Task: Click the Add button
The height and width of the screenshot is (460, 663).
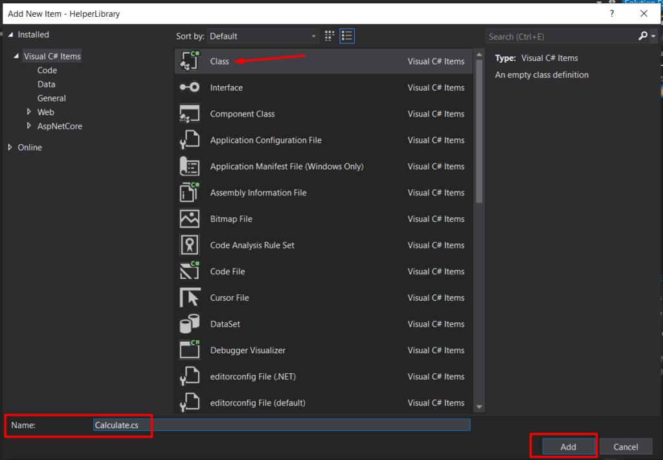Action: click(567, 446)
